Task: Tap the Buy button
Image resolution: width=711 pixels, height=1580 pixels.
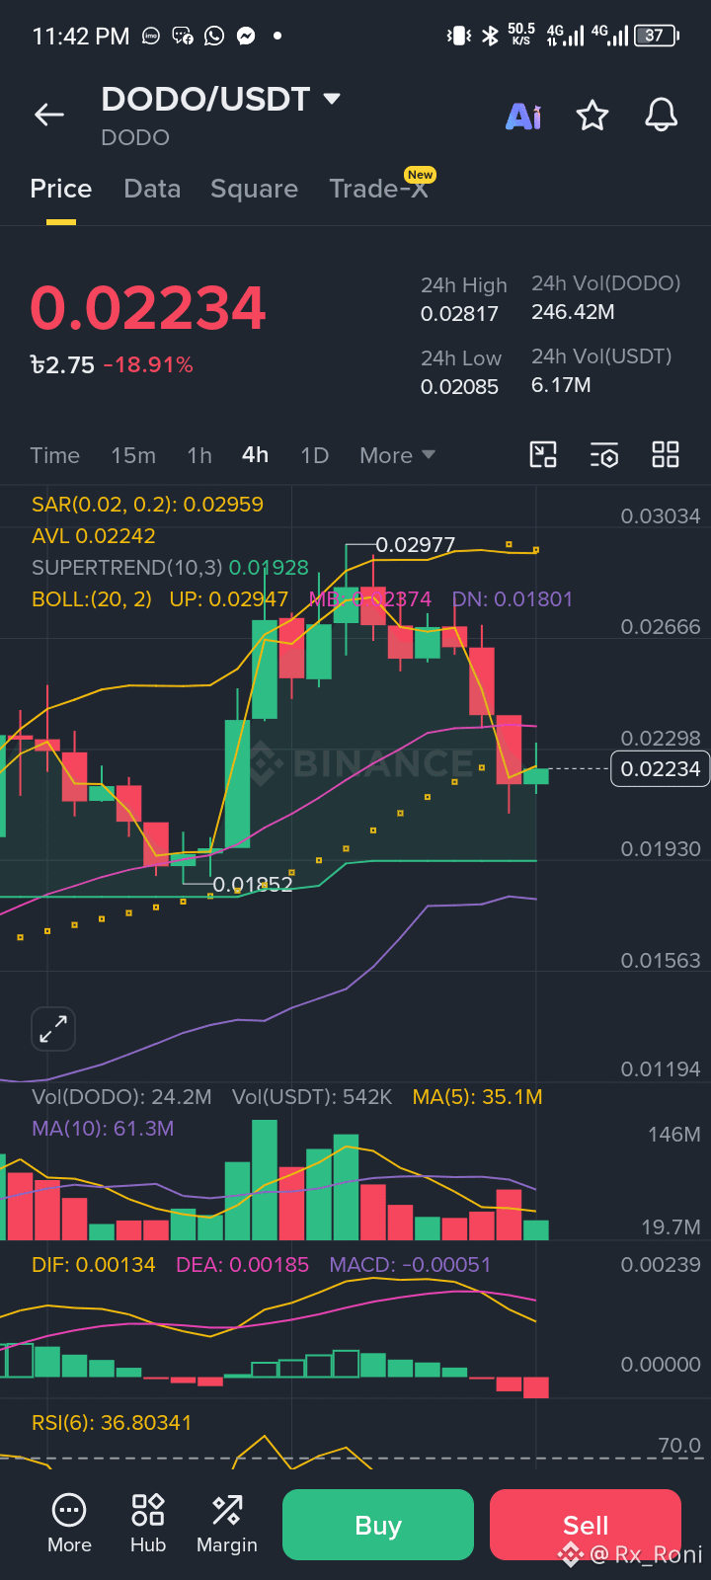Action: tap(378, 1525)
